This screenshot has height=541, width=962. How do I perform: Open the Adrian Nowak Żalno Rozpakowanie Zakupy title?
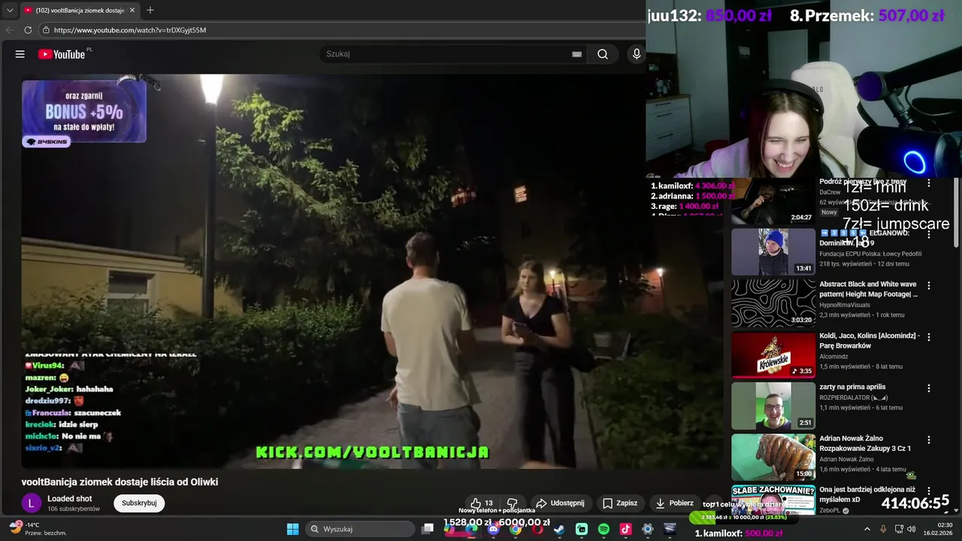(x=865, y=443)
